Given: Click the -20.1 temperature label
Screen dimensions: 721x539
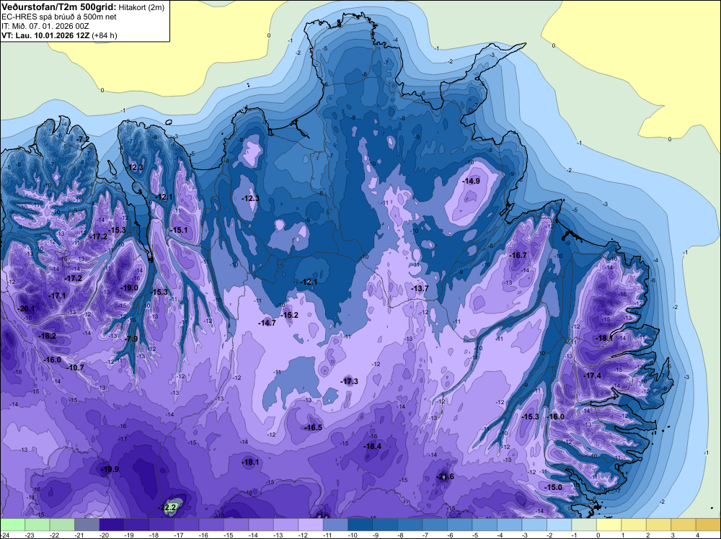Looking at the screenshot, I should 26,309.
